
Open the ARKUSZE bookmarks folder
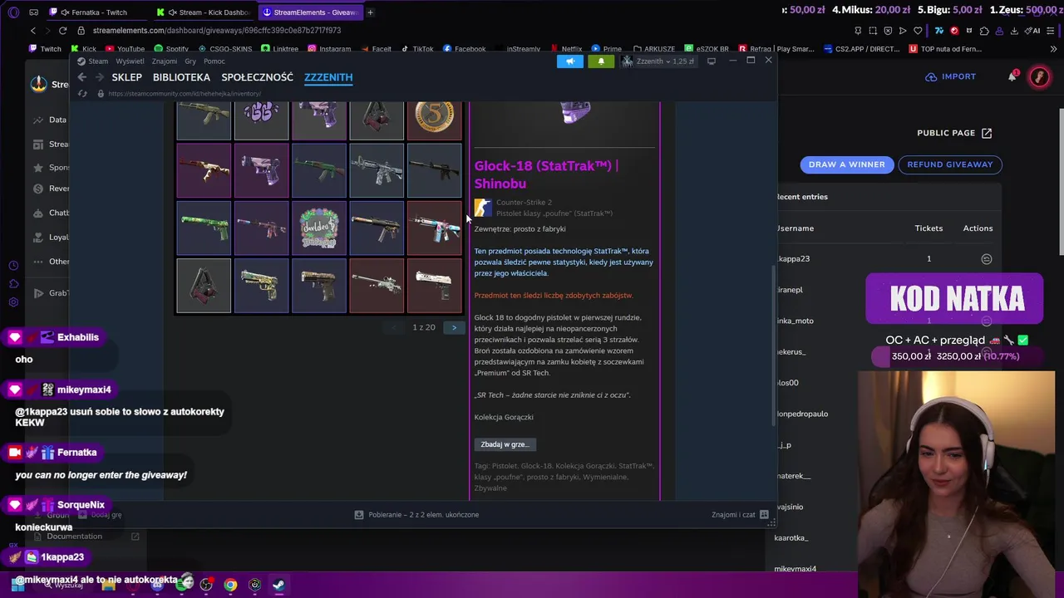tap(654, 49)
